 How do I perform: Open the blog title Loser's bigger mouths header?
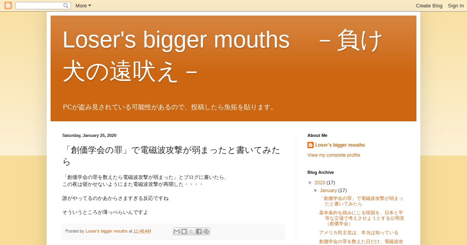click(223, 55)
